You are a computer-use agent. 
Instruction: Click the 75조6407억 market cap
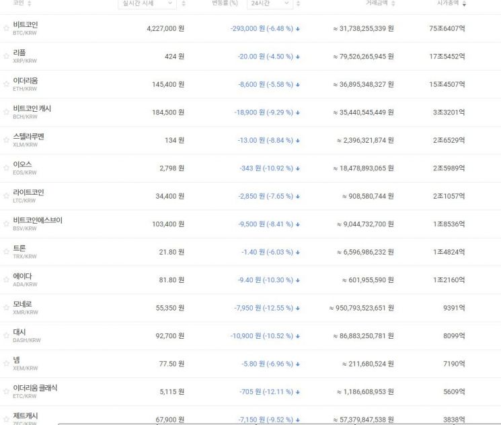tap(447, 28)
